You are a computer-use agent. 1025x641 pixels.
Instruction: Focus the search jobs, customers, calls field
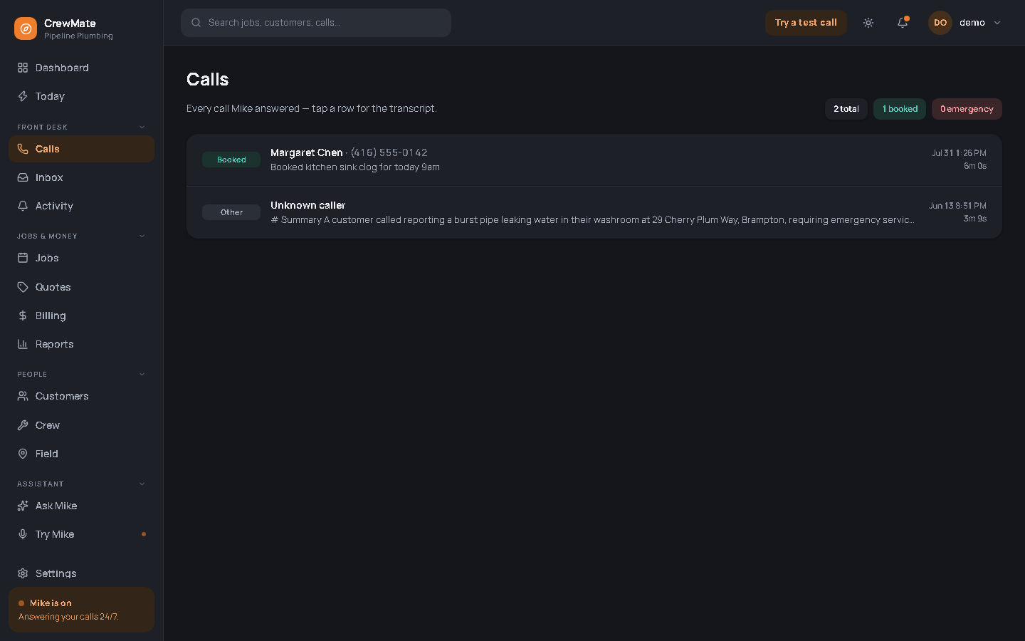316,23
